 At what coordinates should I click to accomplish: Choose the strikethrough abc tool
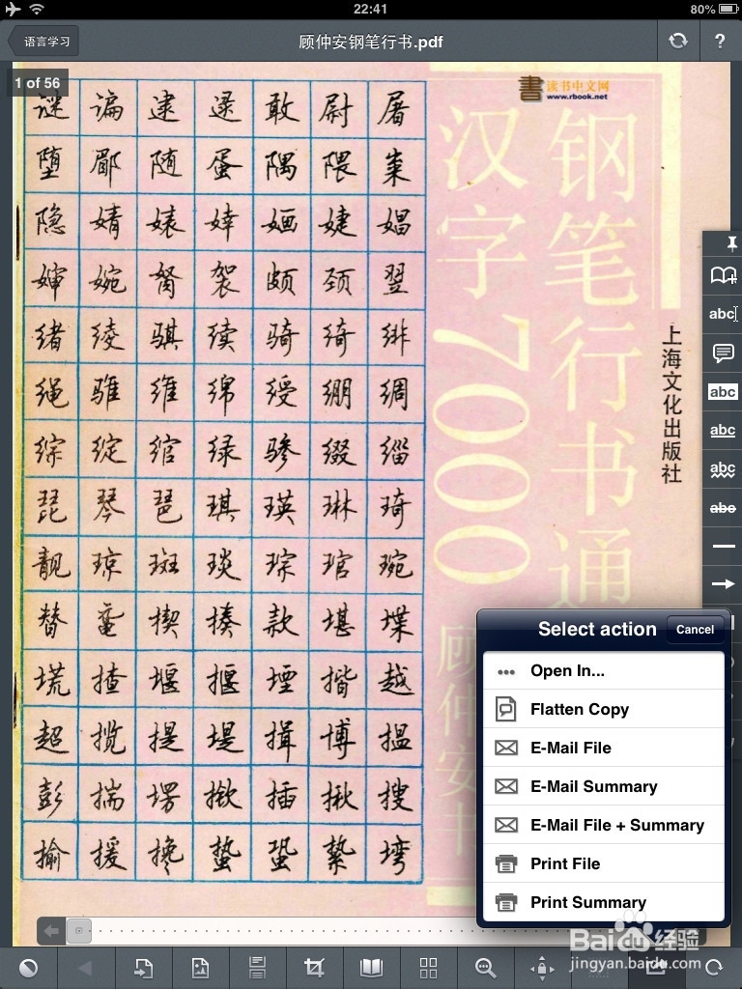point(723,508)
